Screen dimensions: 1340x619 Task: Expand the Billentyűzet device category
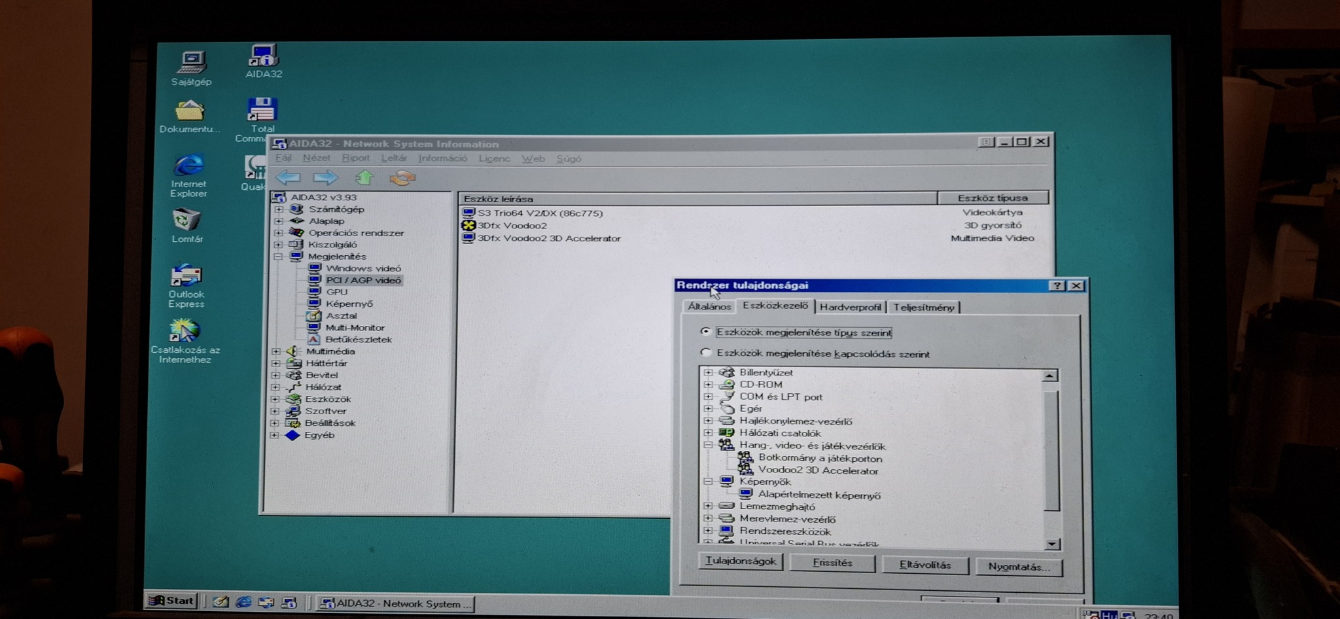708,372
